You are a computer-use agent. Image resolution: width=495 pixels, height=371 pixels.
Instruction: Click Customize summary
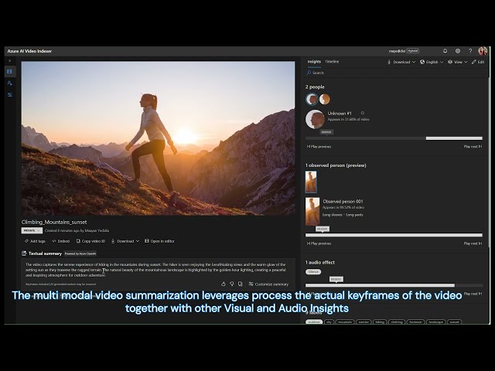point(268,284)
